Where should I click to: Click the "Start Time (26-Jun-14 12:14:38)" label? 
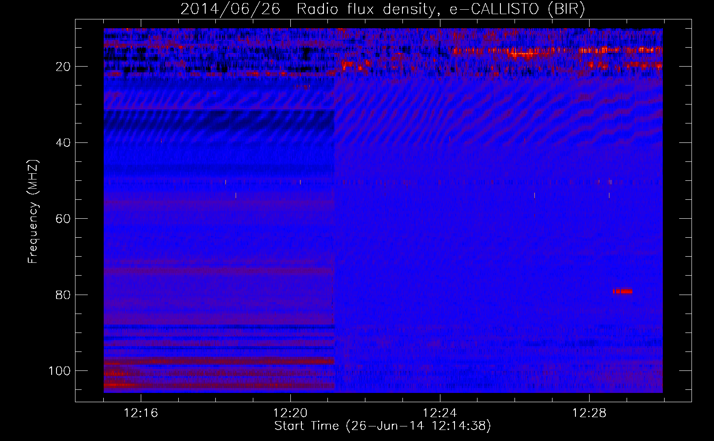(383, 426)
